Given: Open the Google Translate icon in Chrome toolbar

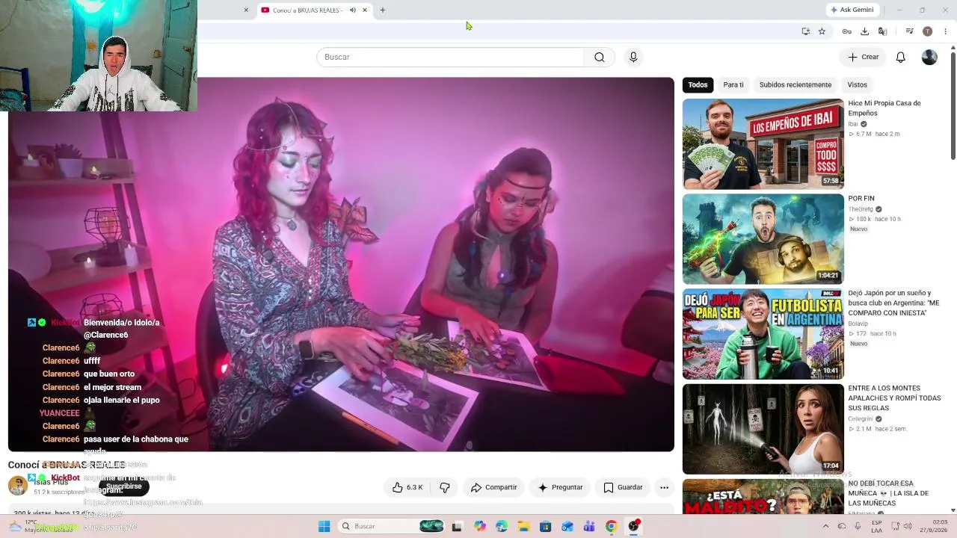Looking at the screenshot, I should [882, 31].
